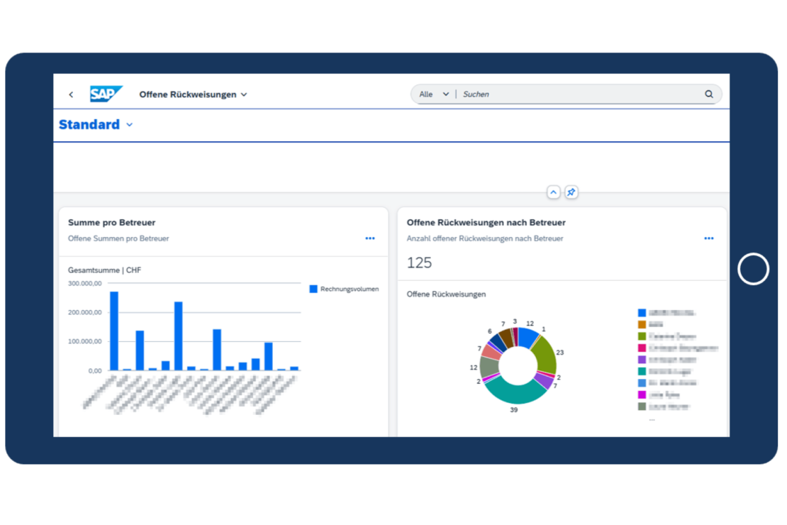This screenshot has width=787, height=525.
Task: Open options menu of Summe pro Betreuer card
Action: (x=370, y=238)
